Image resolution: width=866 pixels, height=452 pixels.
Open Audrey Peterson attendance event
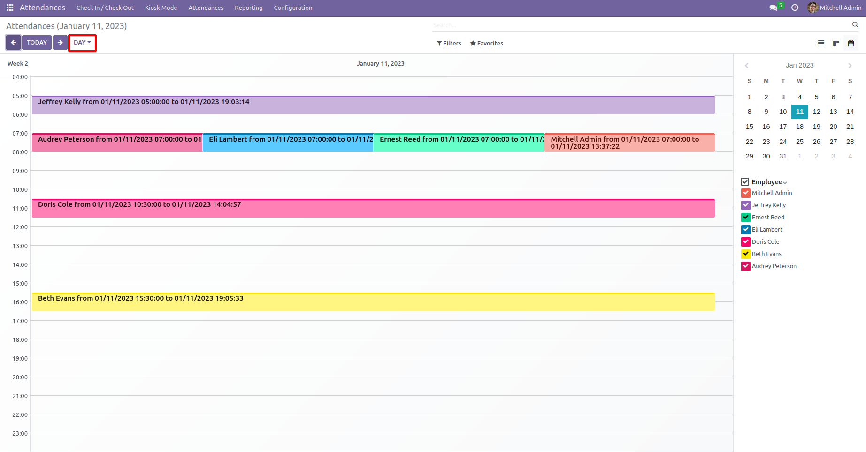tap(117, 143)
